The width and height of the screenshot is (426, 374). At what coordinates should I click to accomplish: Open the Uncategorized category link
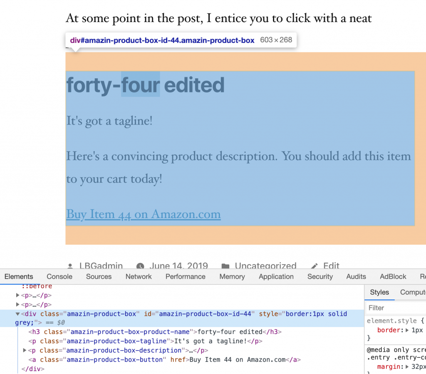pyautogui.click(x=265, y=266)
